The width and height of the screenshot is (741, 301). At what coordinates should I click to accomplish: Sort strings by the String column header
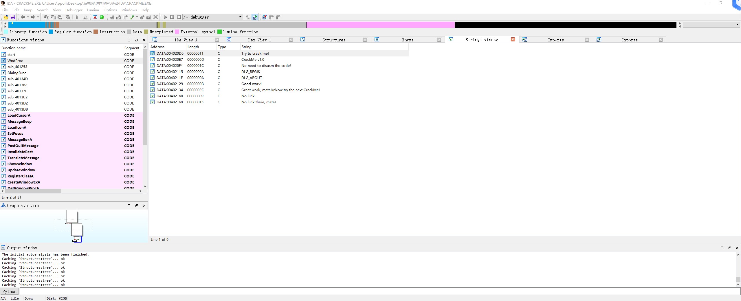324,47
